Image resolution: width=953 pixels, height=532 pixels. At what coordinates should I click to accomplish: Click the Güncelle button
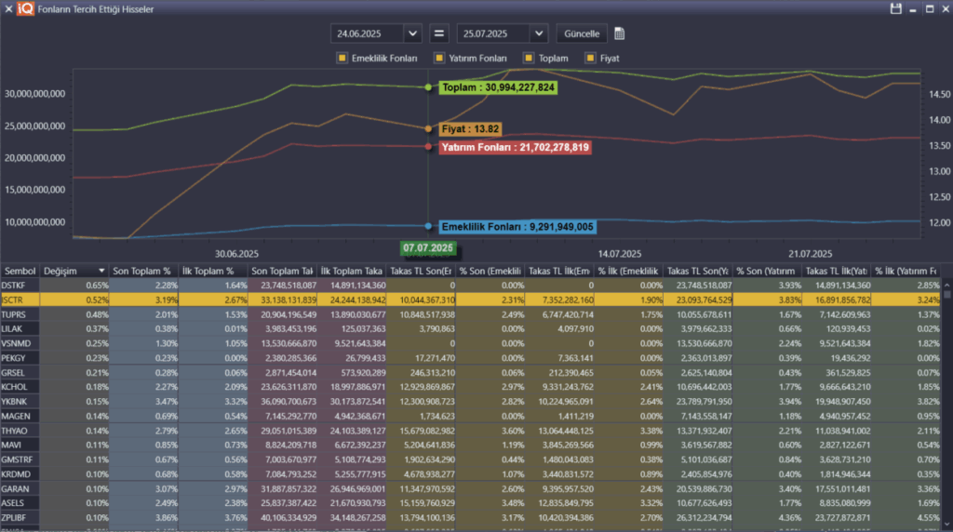pyautogui.click(x=582, y=33)
